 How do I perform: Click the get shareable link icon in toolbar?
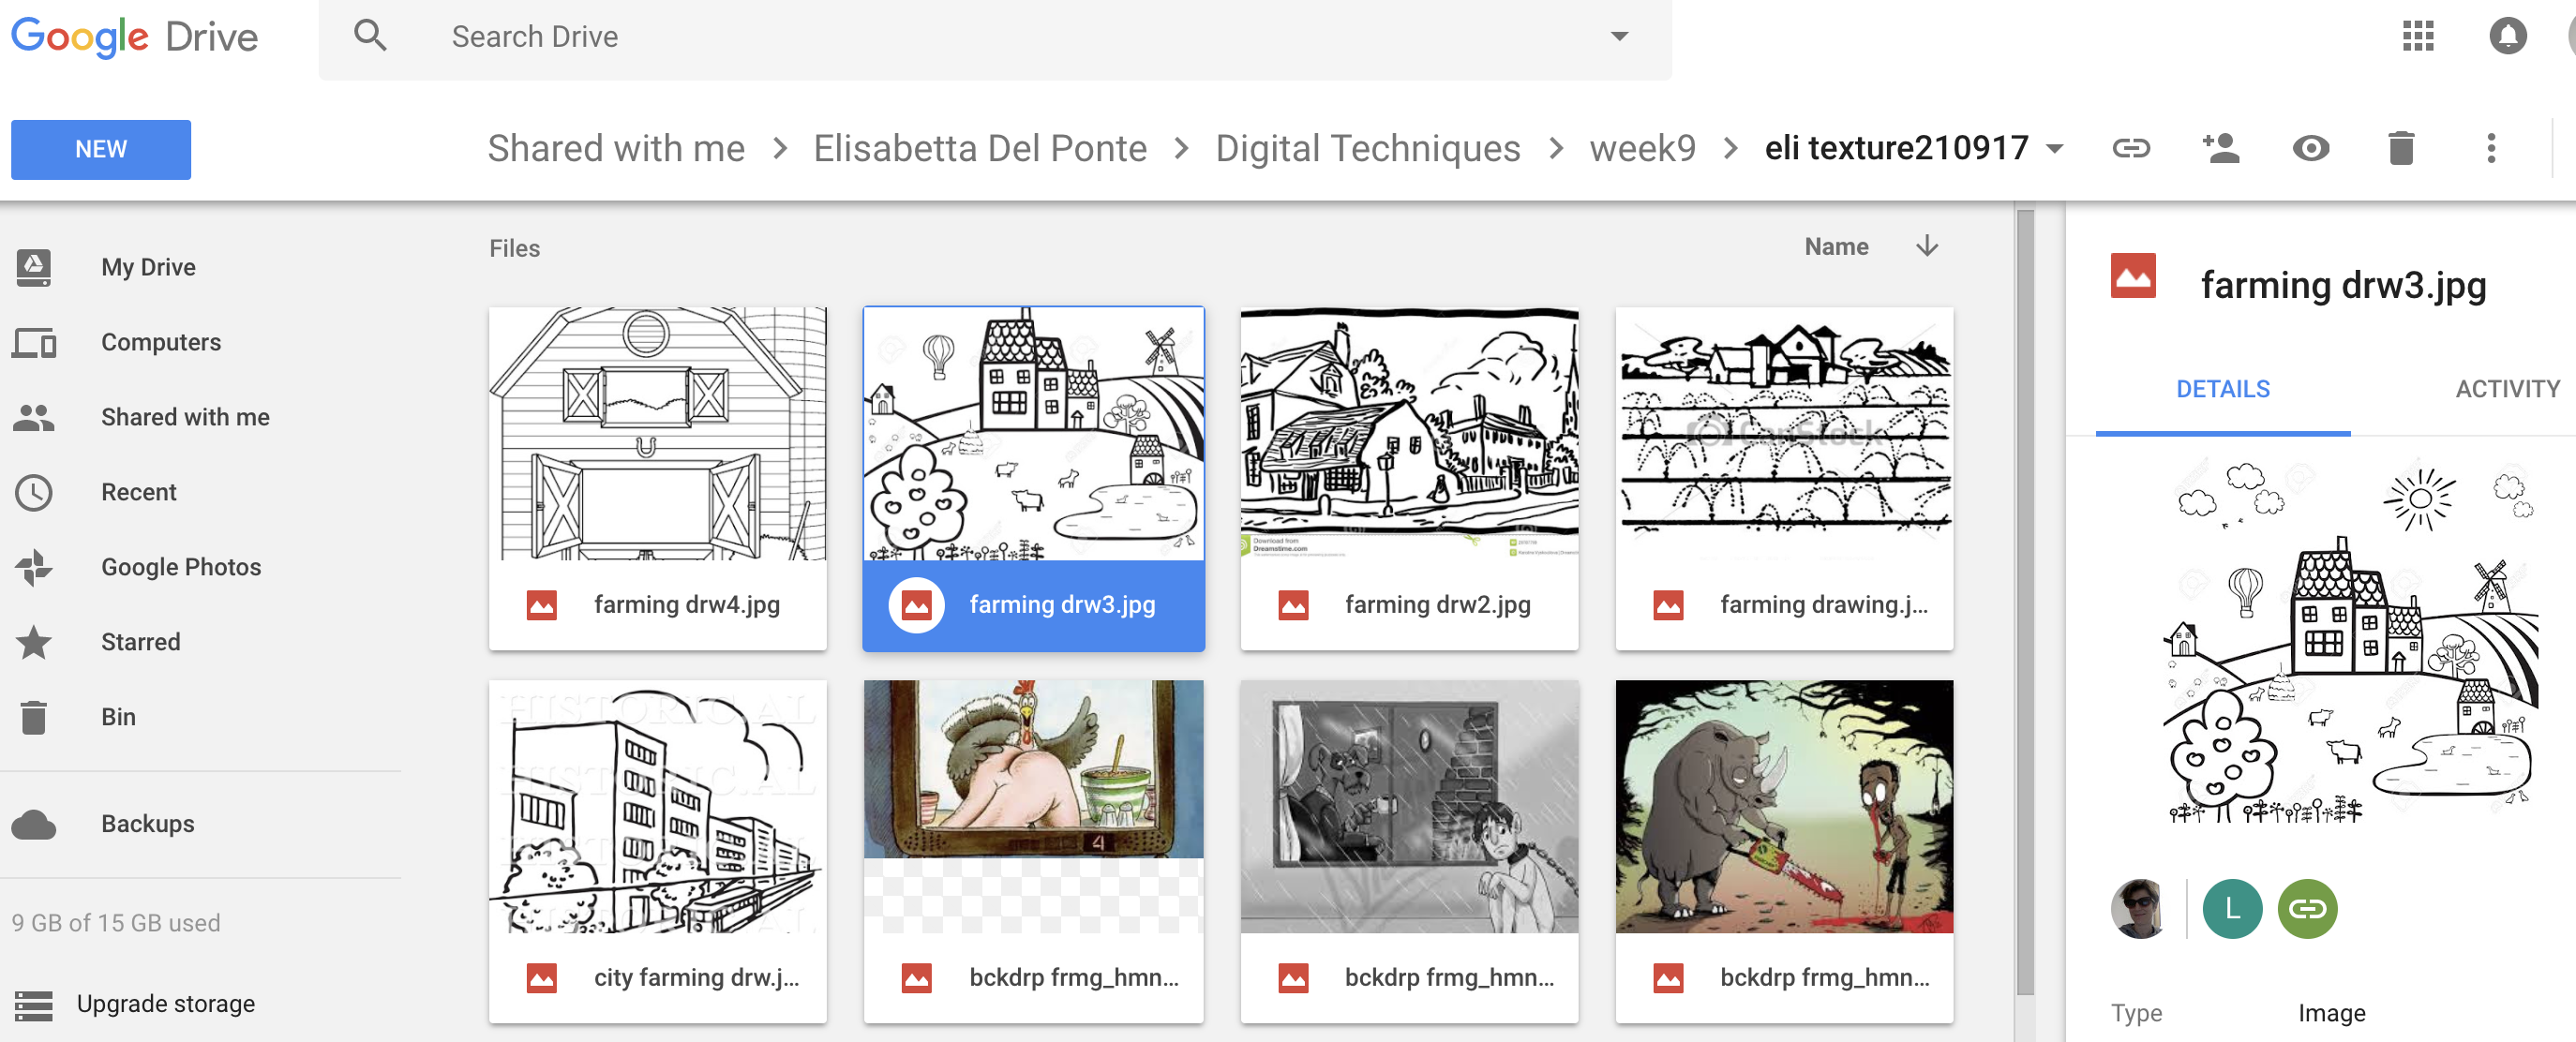tap(2130, 148)
